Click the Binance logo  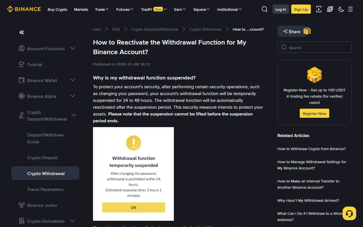pos(24,9)
